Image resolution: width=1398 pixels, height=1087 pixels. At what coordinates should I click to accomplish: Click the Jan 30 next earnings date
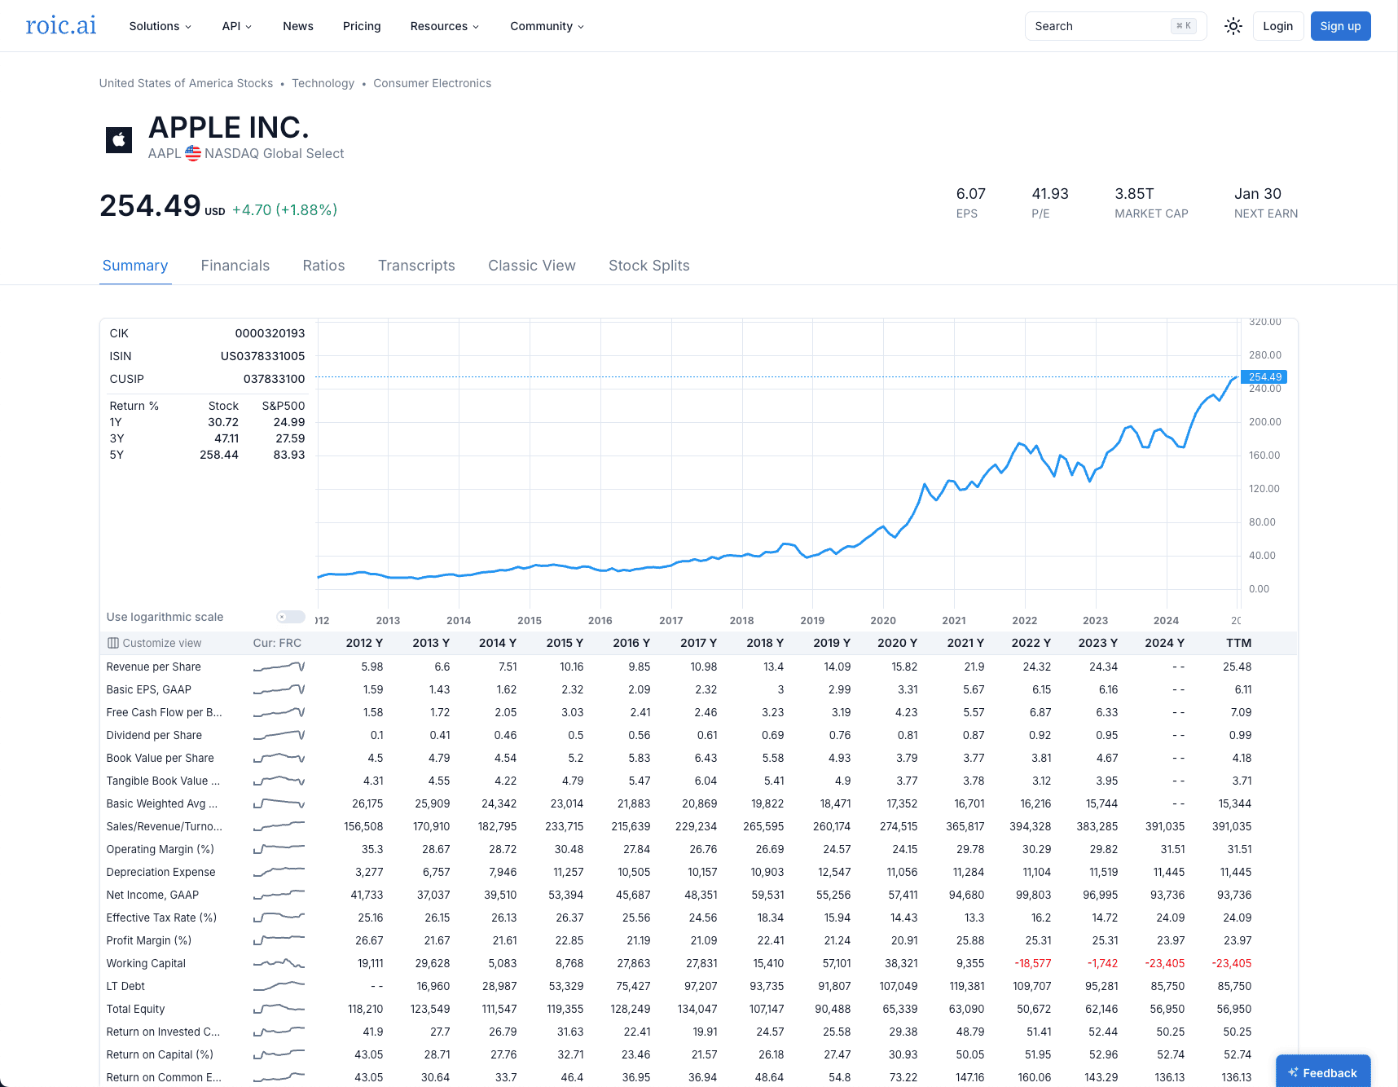point(1258,194)
